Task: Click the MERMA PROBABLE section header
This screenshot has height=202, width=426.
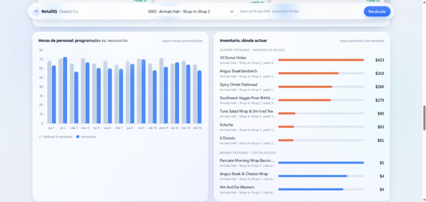Action: (248, 153)
